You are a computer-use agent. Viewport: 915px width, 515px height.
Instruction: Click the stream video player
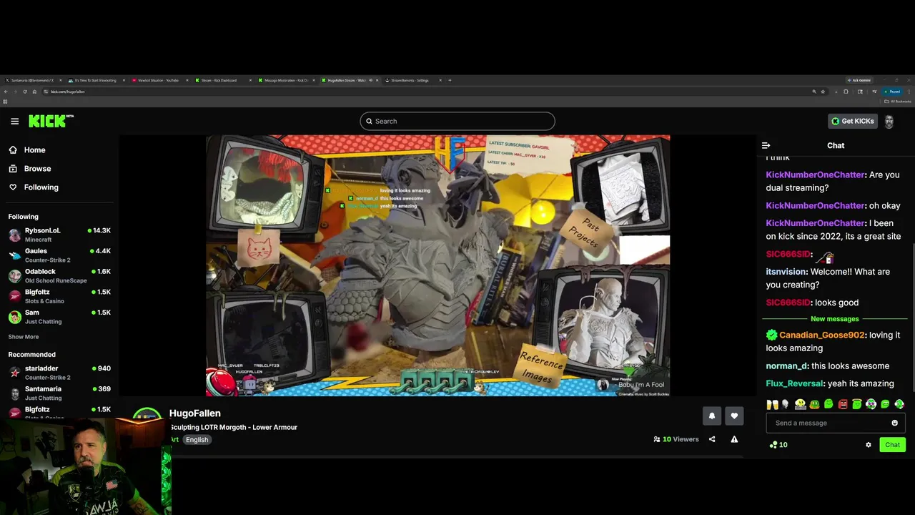coord(437,265)
